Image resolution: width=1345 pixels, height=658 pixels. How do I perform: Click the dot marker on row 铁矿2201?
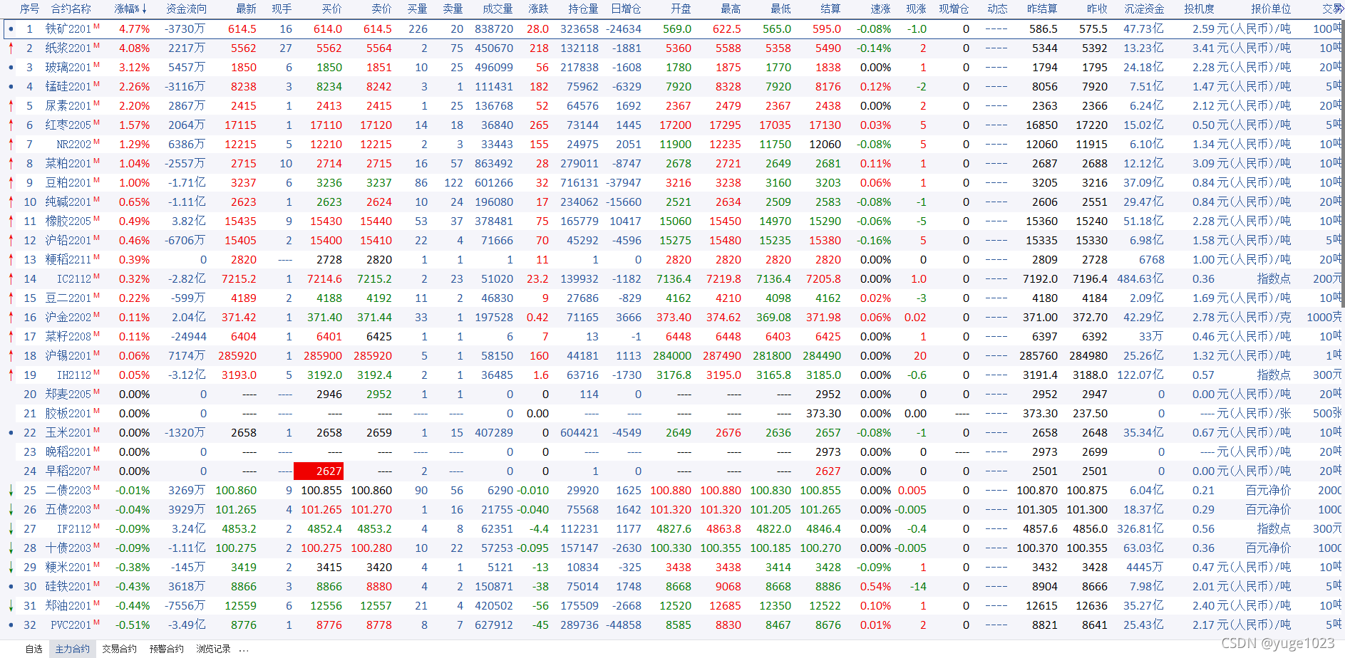click(11, 29)
